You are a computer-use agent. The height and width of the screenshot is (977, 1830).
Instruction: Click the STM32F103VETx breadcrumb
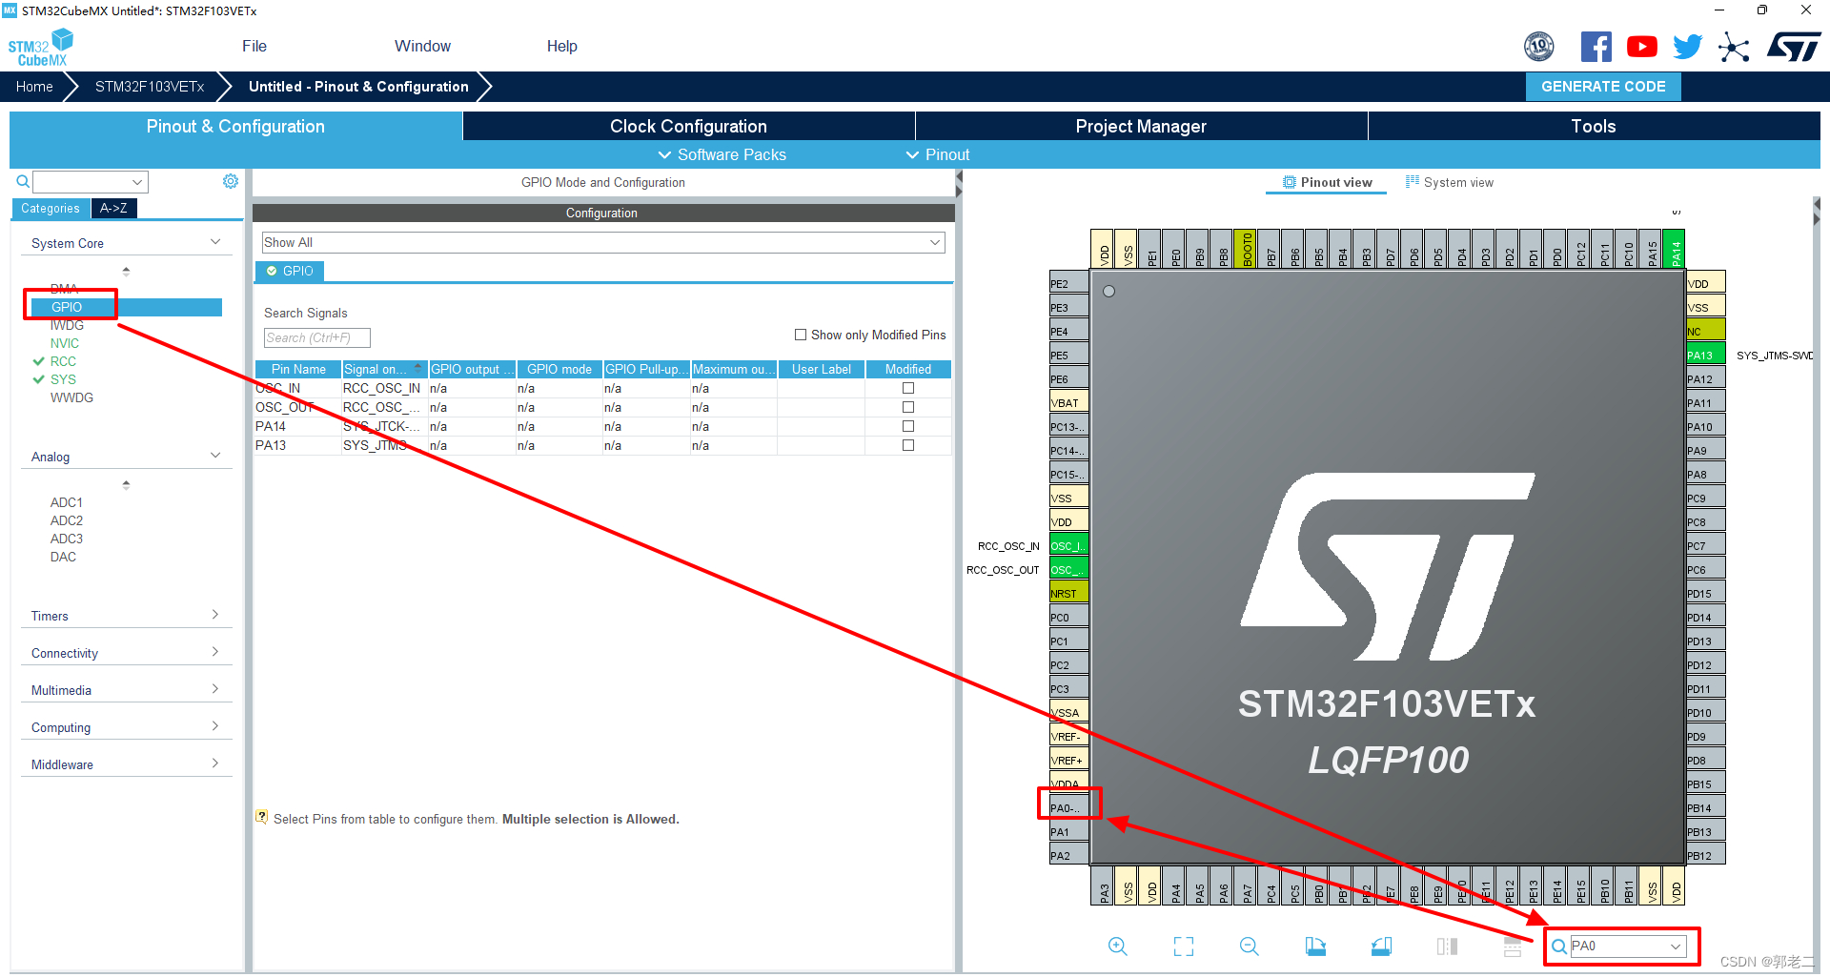coord(150,86)
